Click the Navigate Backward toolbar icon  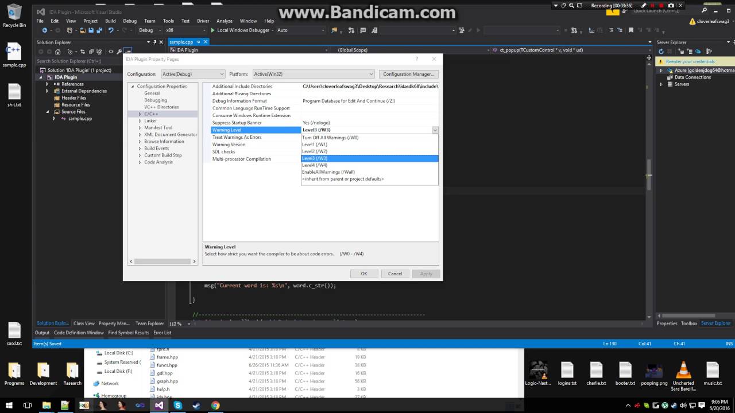(x=45, y=30)
